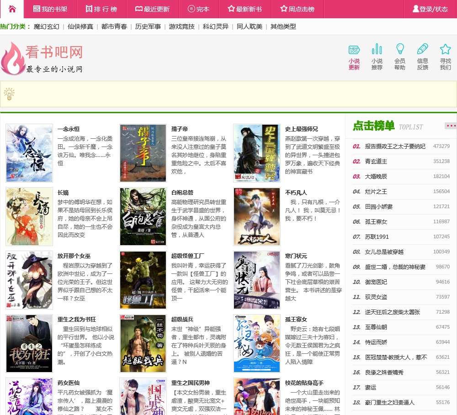Open the 都市青春 category
Image resolution: width=457 pixels, height=415 pixels.
pos(114,26)
